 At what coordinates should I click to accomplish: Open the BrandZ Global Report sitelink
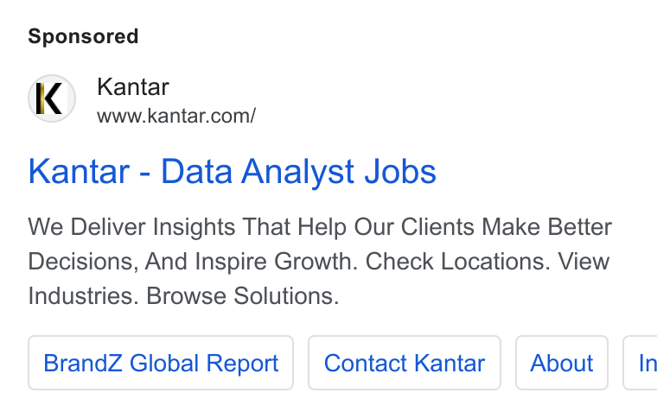pyautogui.click(x=161, y=363)
